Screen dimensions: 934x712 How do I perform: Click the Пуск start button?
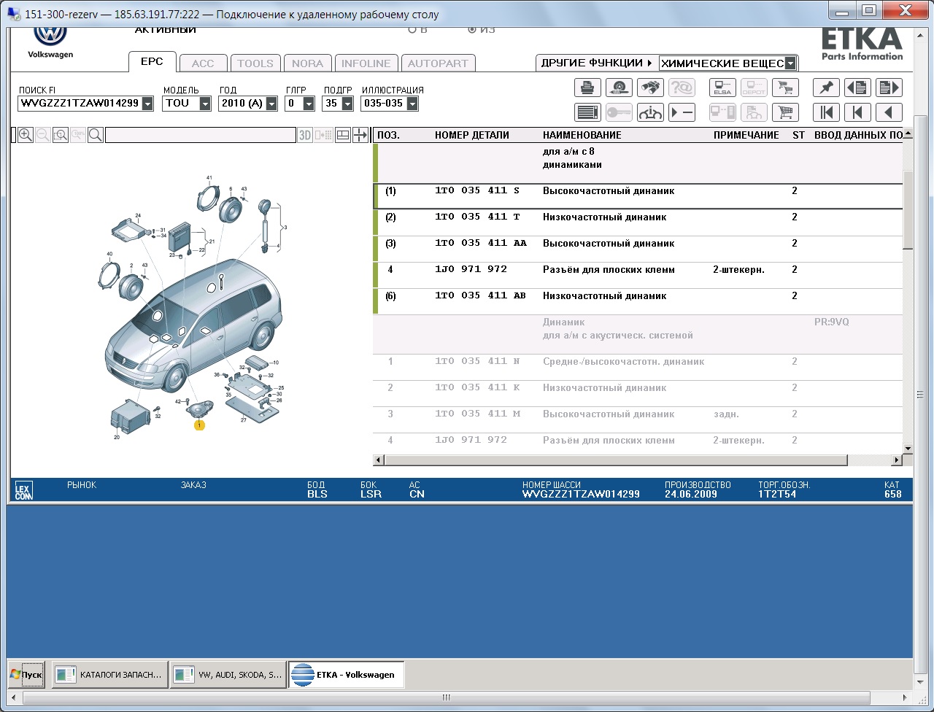pyautogui.click(x=26, y=675)
